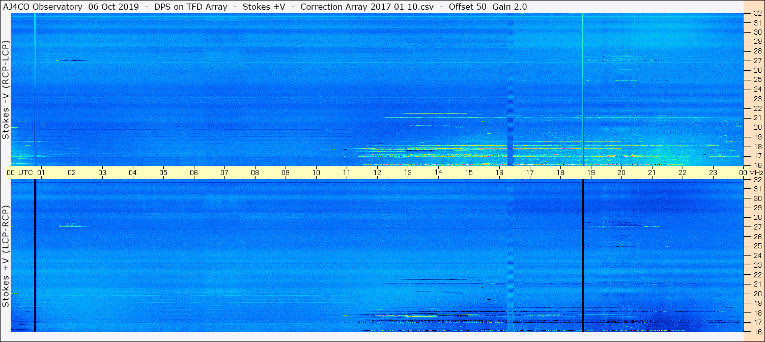Click the 12 hour tick on time axis
765x342 pixels.
pyautogui.click(x=377, y=173)
